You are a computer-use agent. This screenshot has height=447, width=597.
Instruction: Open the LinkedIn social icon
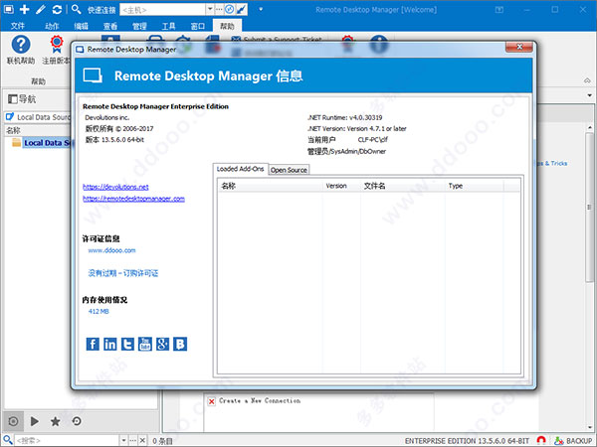pos(110,344)
